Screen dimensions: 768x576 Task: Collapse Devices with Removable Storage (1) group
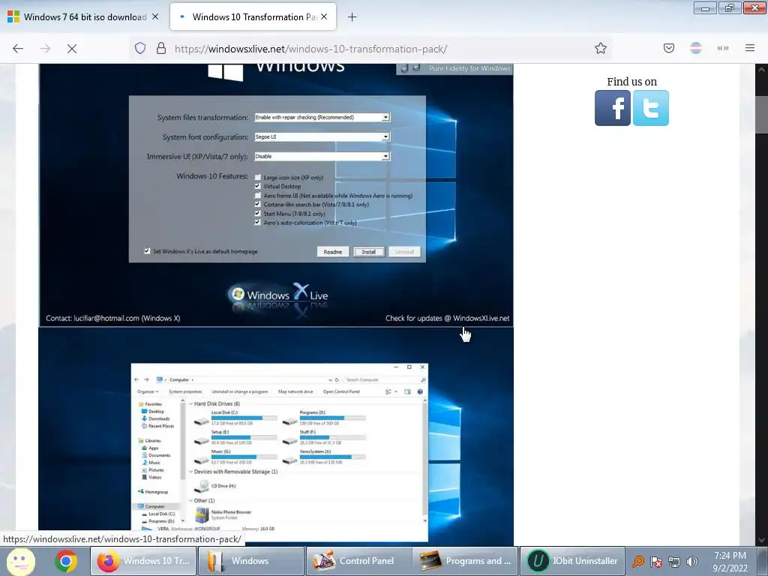pos(191,472)
